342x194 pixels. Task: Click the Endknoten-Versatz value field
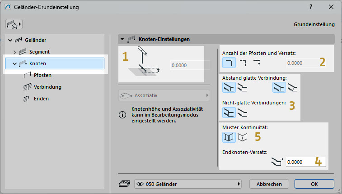305,162
